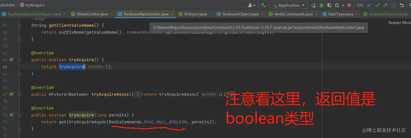Switch to RedisCommands.java tab
Screen dimensions: 411x138
click(x=293, y=14)
